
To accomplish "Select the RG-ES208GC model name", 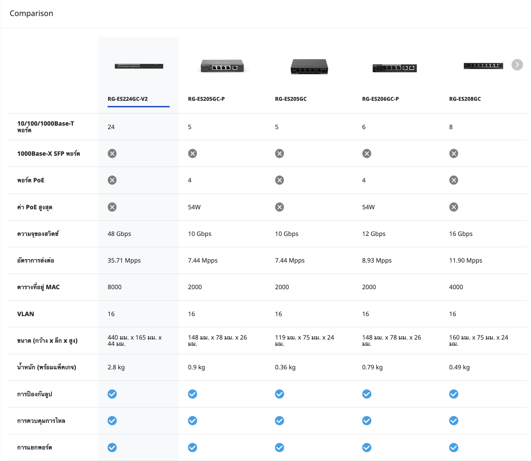I will [465, 99].
